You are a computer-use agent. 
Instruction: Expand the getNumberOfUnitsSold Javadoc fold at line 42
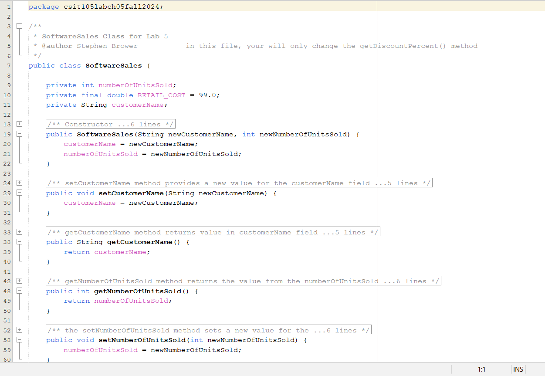[x=19, y=281]
